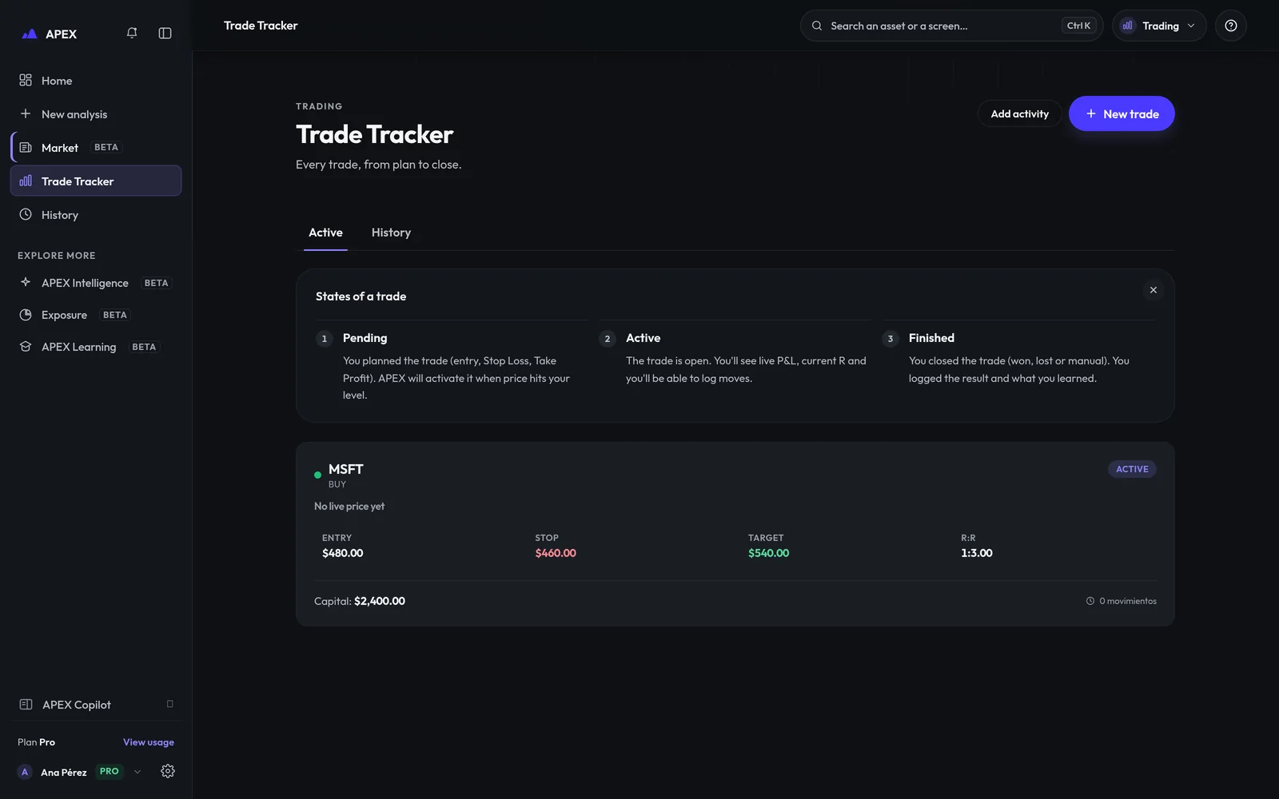
Task: Click View usage link
Action: [x=149, y=742]
